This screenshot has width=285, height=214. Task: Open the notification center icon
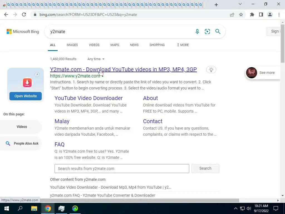coord(276,208)
